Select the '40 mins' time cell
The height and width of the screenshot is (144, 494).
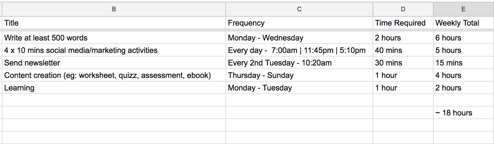pyautogui.click(x=403, y=50)
